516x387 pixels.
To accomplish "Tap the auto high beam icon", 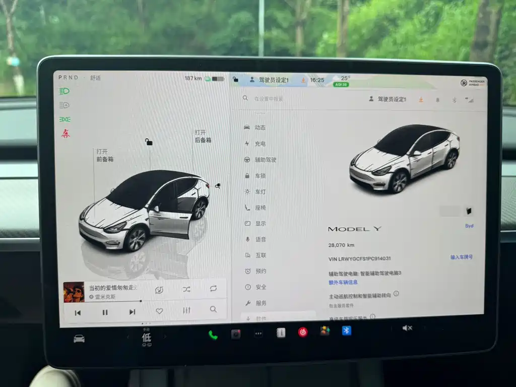I will (64, 105).
